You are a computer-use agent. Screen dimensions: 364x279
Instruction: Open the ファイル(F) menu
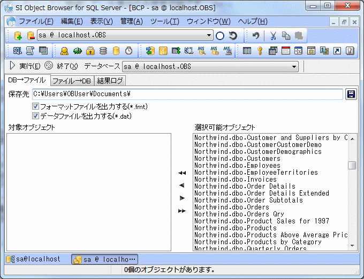(x=36, y=21)
